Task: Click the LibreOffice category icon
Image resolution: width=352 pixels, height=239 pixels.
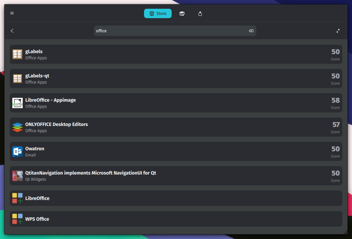Action: (18, 198)
